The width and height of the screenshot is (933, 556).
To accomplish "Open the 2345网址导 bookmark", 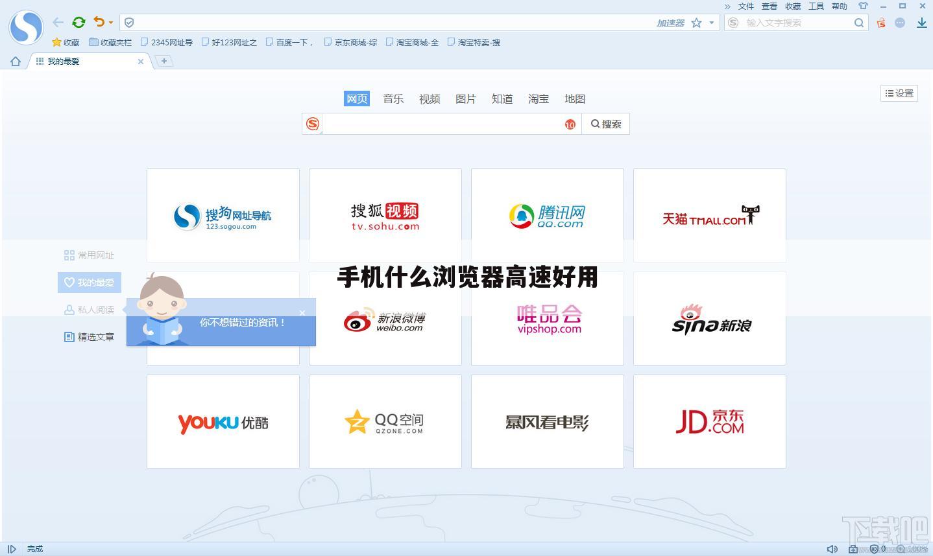I will pyautogui.click(x=167, y=42).
